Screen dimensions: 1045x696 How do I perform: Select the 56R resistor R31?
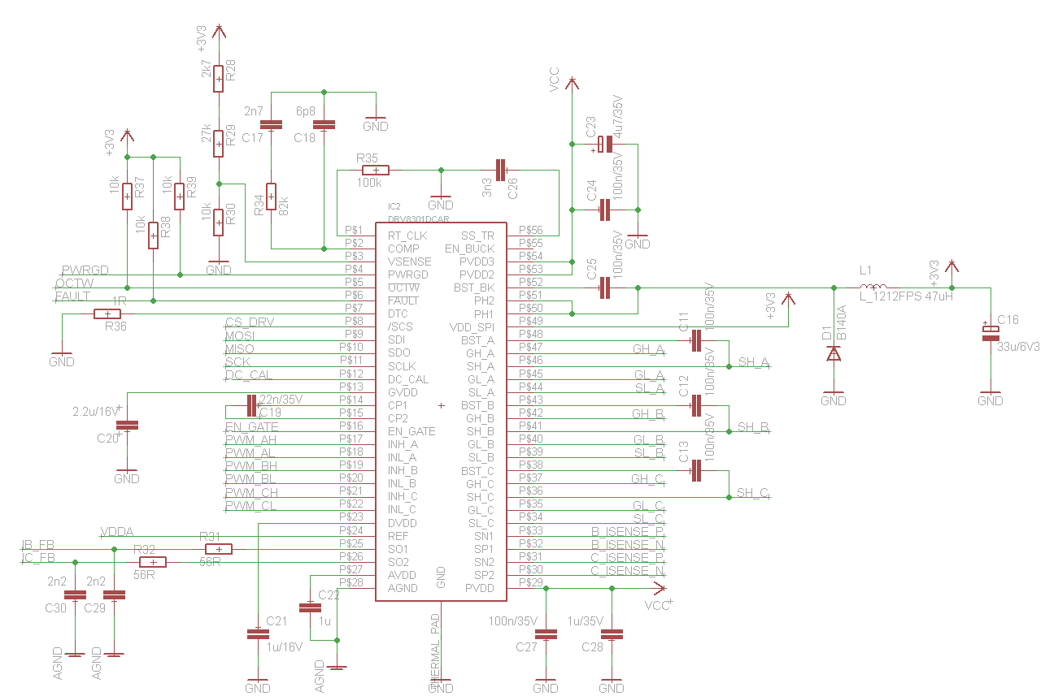pos(219,549)
